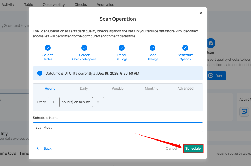Viewport: 251px width, 166px height.
Task: Switch to the Weekly schedule tab
Action: coord(118,89)
